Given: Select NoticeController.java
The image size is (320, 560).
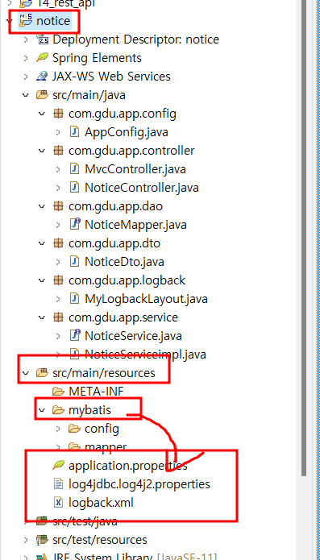Looking at the screenshot, I should [142, 188].
